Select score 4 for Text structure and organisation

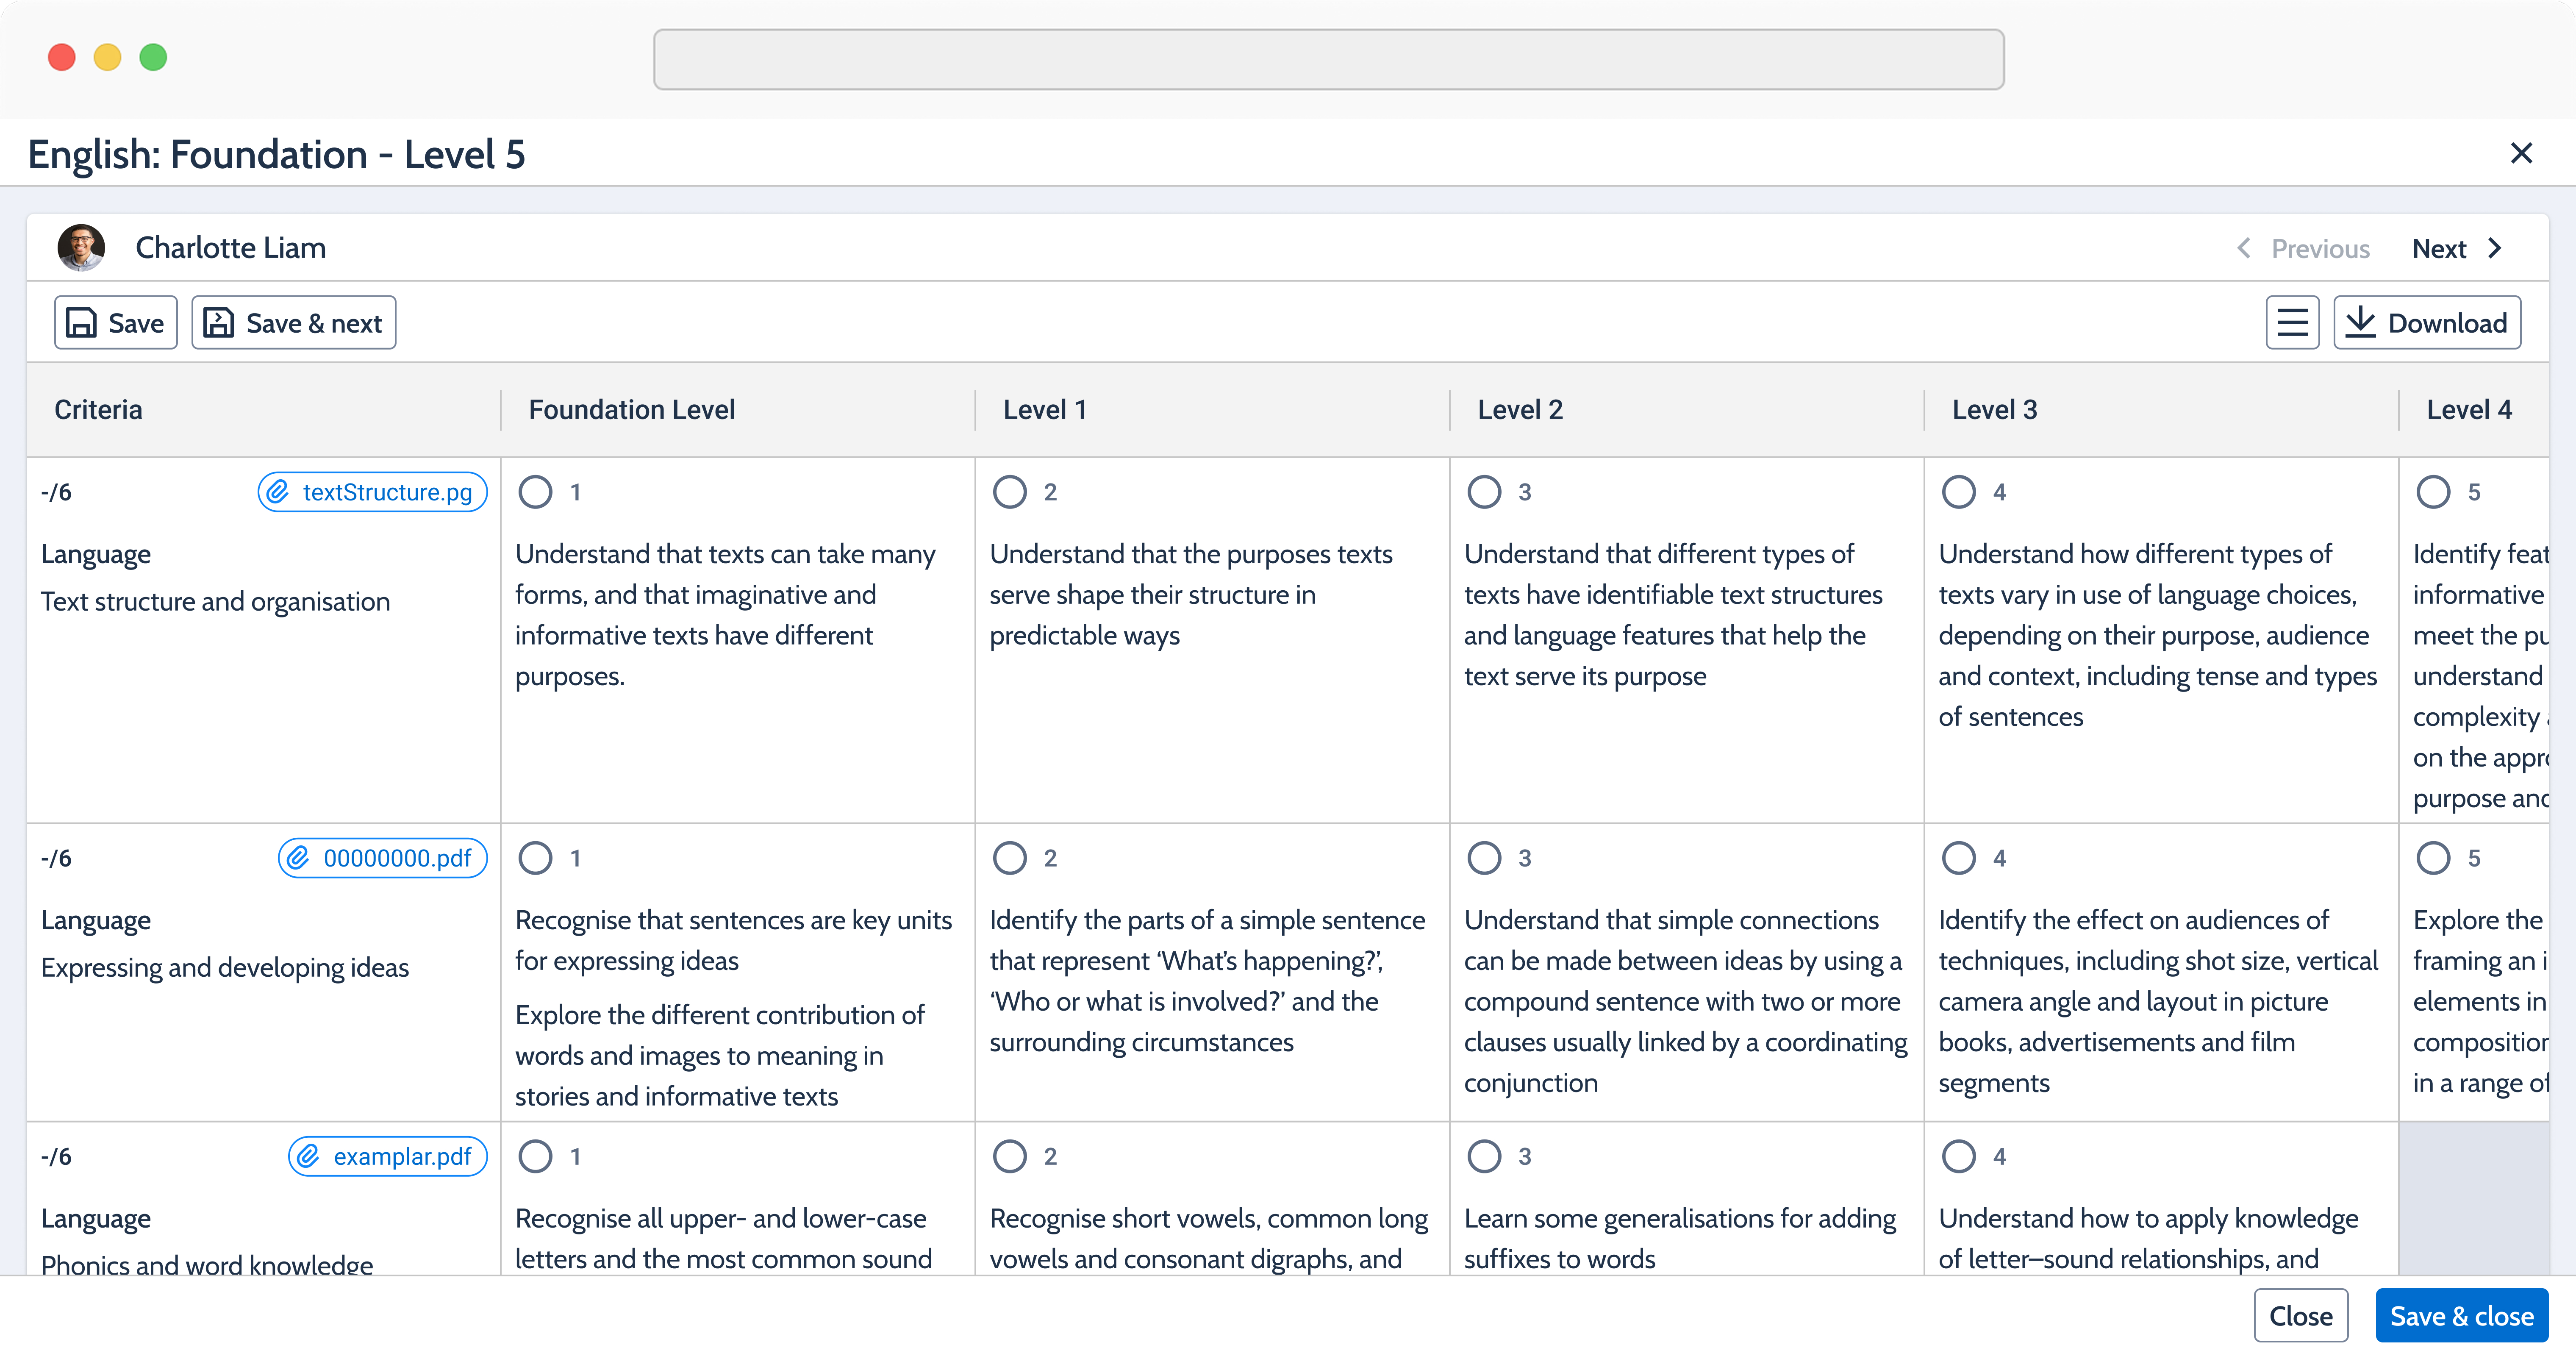[x=1959, y=492]
